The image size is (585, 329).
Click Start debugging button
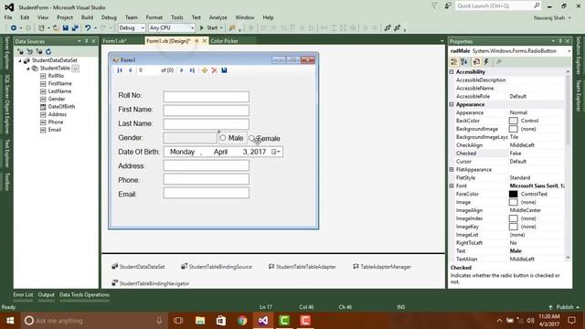pos(210,28)
